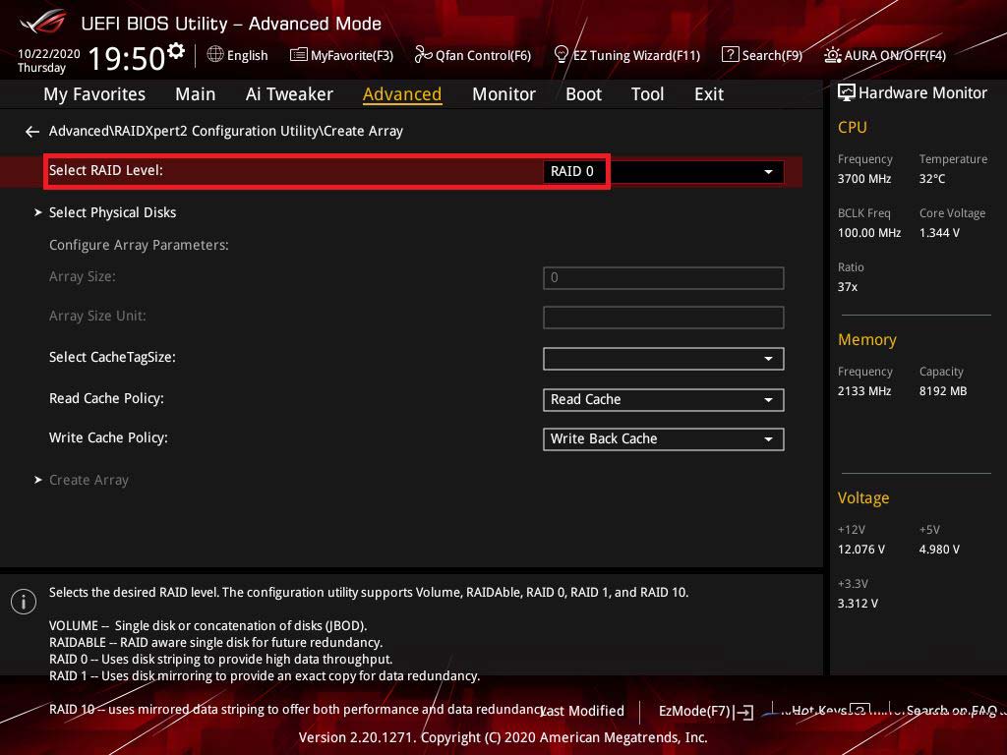The height and width of the screenshot is (755, 1007).
Task: Open MyFavorite(F3) from the top toolbar
Action: click(341, 55)
